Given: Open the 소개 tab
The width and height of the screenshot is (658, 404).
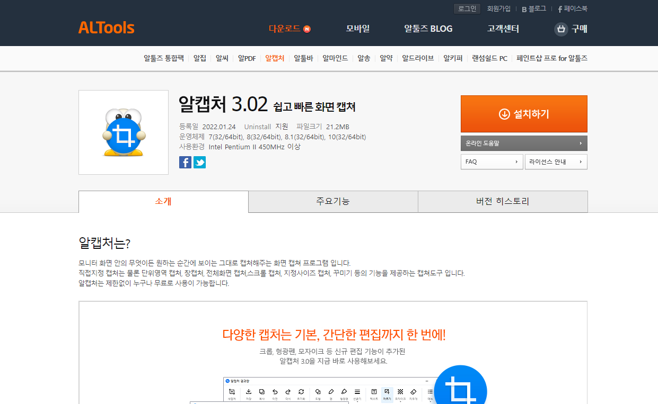Looking at the screenshot, I should point(163,202).
